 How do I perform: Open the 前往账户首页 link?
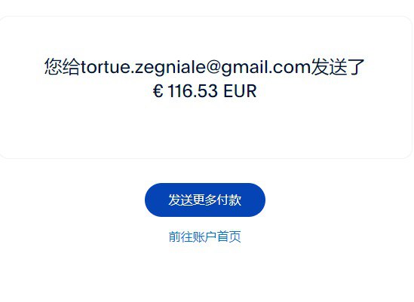[205, 236]
